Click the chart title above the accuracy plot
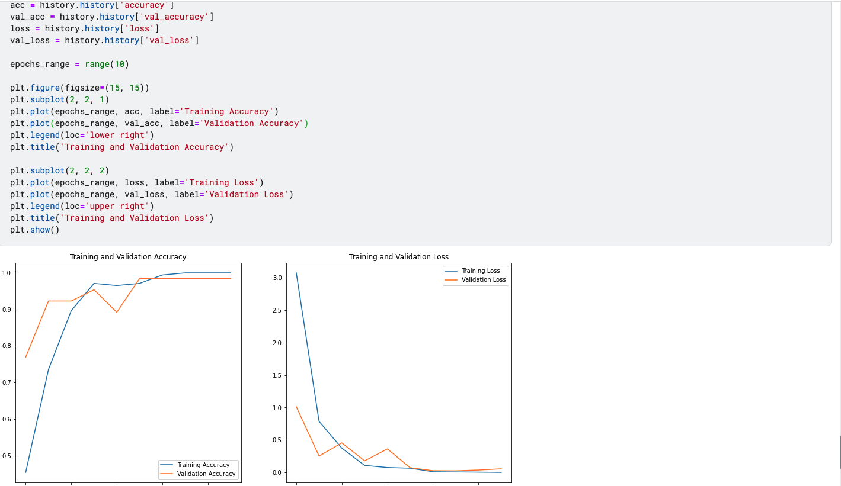Viewport: 841px width, 486px height. pos(128,257)
